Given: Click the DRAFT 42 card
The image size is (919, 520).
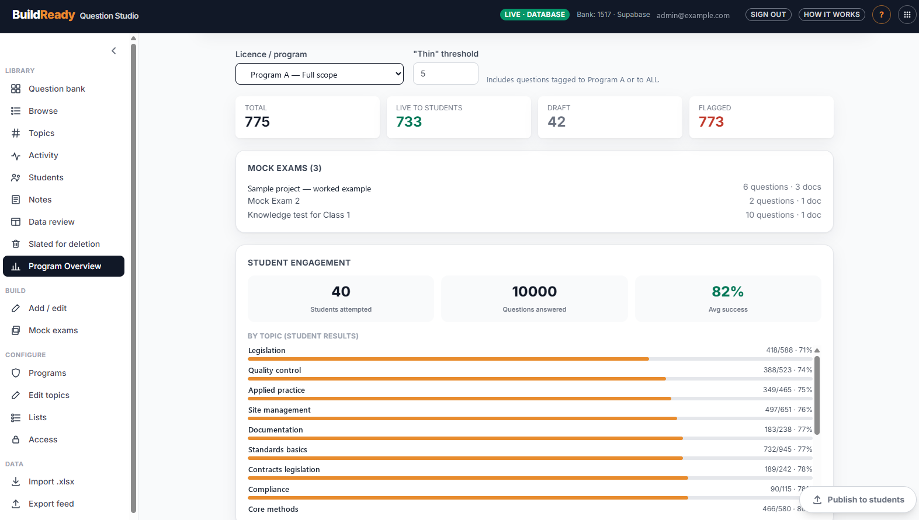Looking at the screenshot, I should tap(610, 117).
